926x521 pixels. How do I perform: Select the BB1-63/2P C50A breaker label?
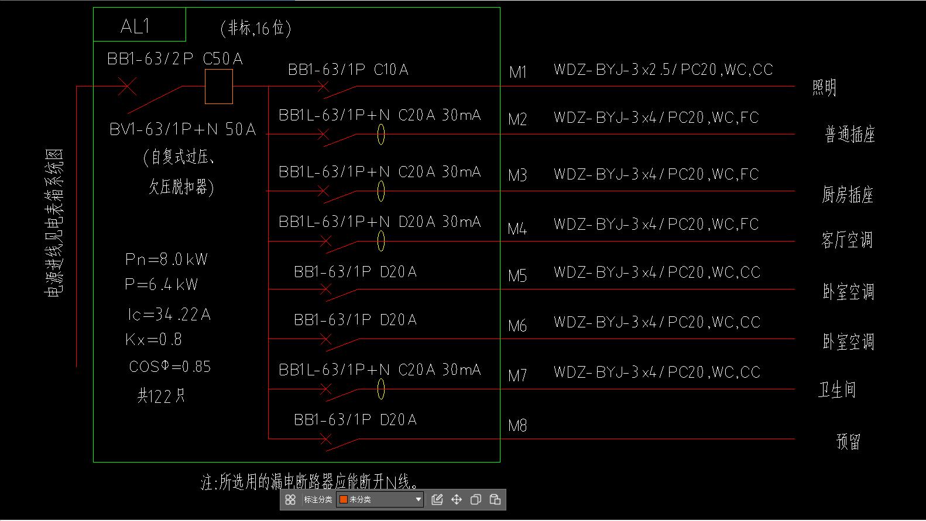175,58
